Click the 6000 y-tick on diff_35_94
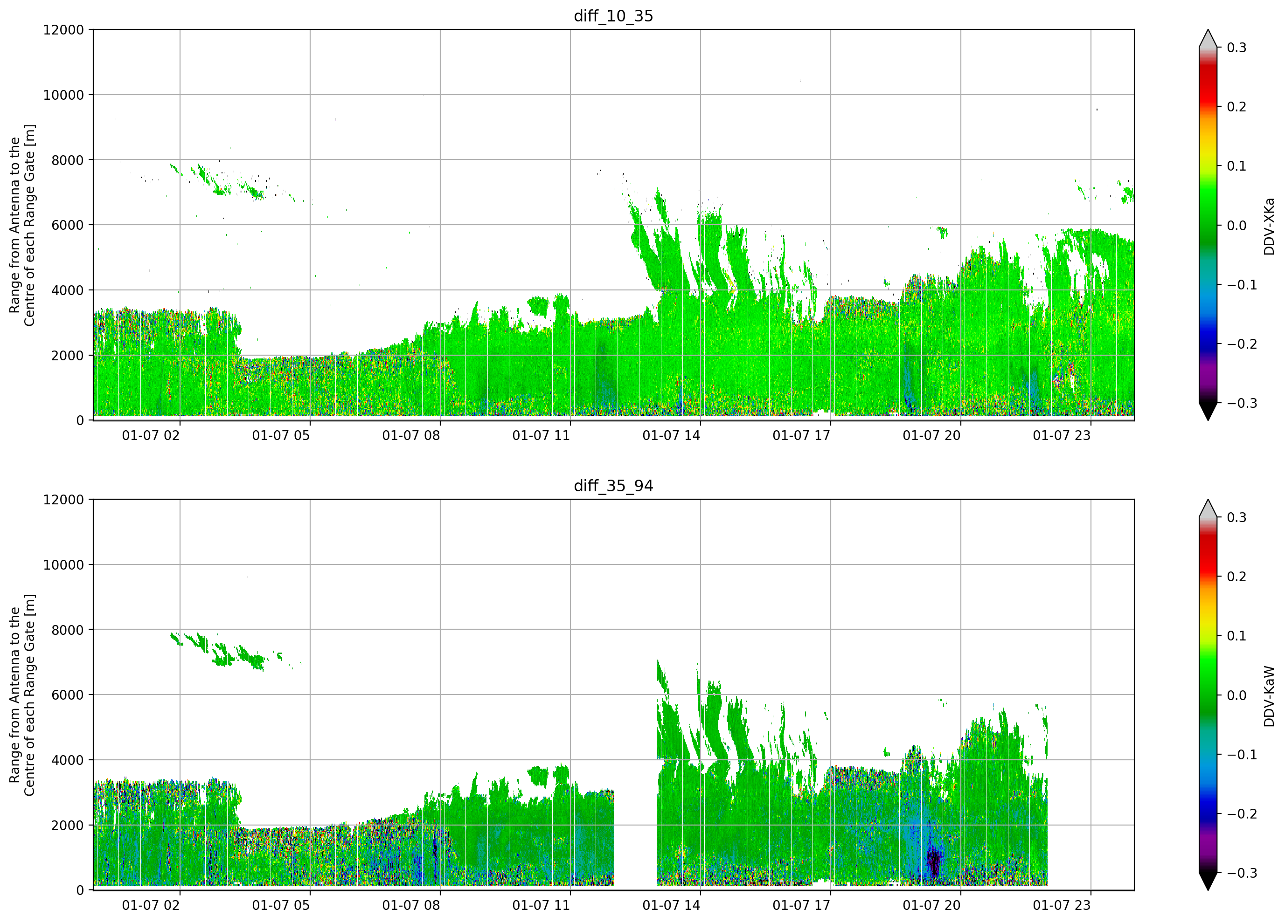 [x=68, y=695]
